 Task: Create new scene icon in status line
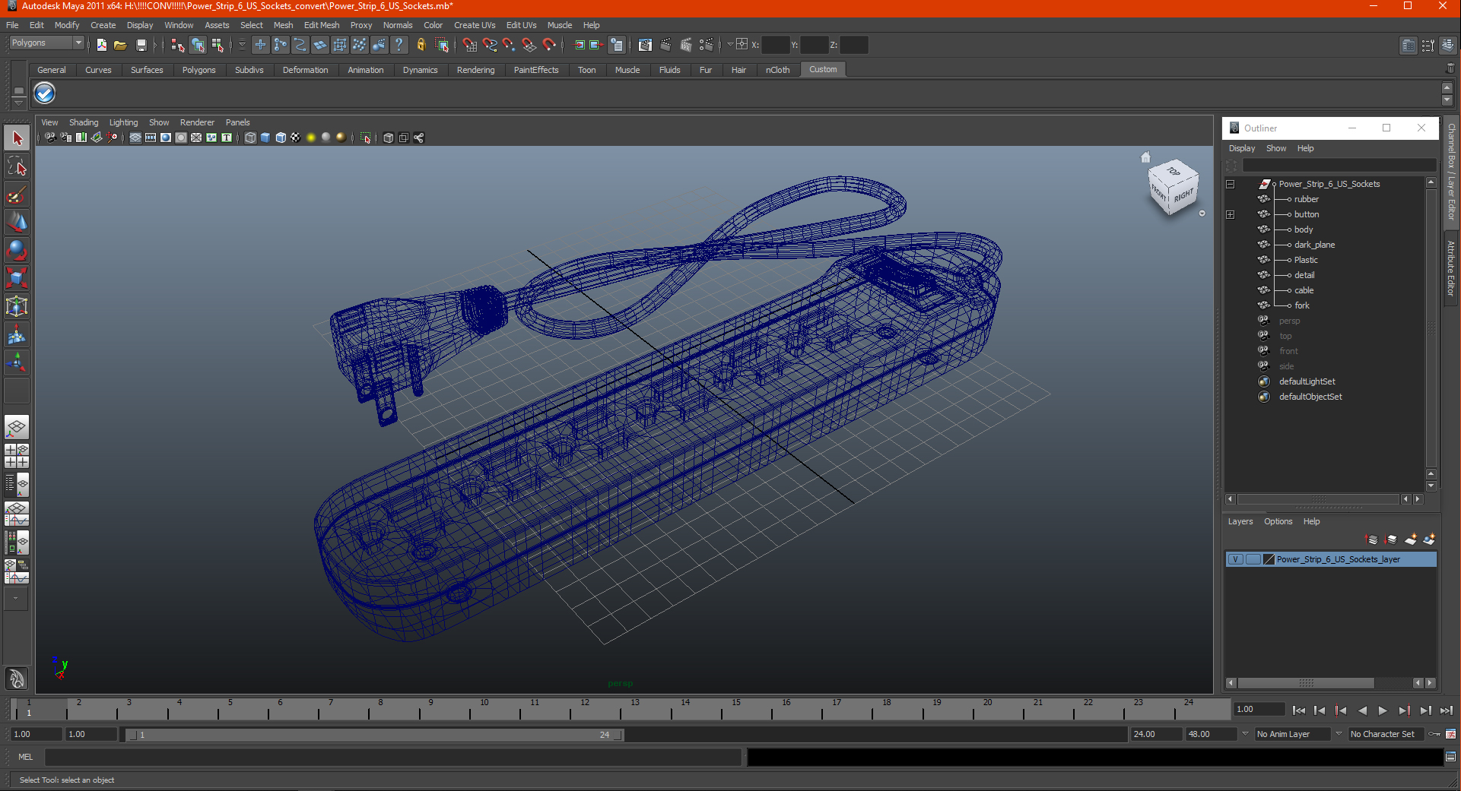[x=102, y=45]
